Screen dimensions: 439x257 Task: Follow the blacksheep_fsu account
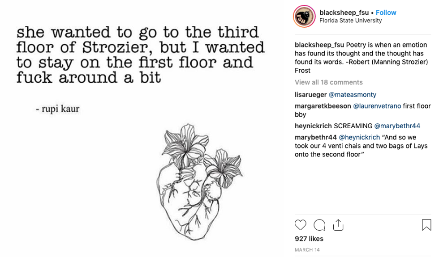coord(386,13)
